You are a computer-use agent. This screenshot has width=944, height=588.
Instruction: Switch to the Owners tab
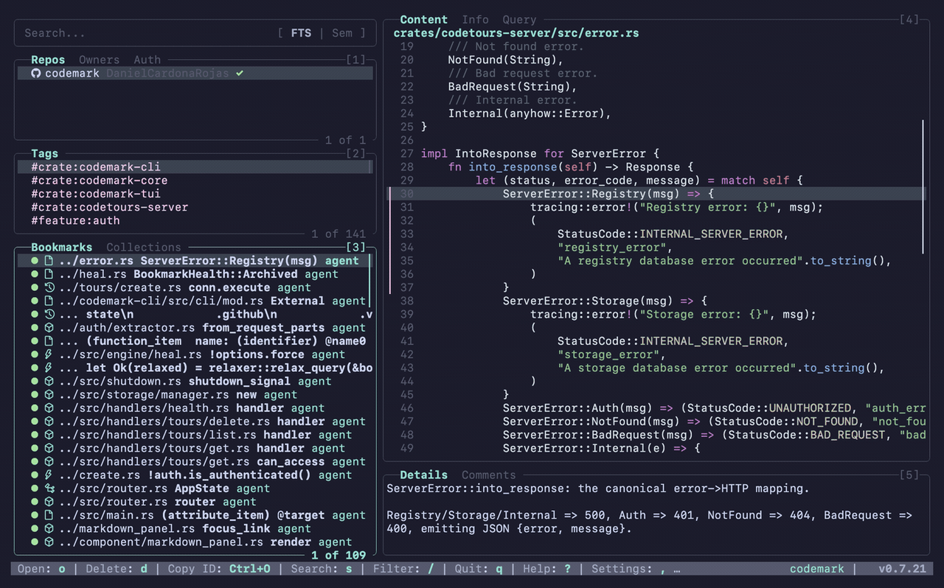coord(99,60)
